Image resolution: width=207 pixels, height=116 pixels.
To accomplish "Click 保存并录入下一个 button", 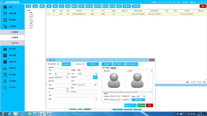I will [130, 105].
